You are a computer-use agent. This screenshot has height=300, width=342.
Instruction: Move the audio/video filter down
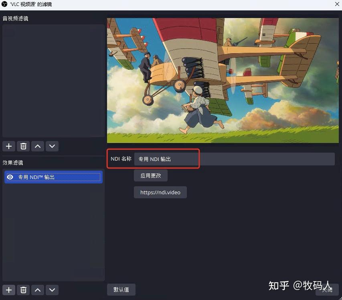52,146
